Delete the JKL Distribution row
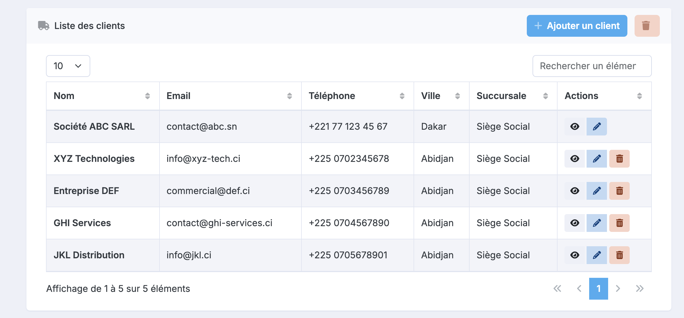 coord(619,255)
